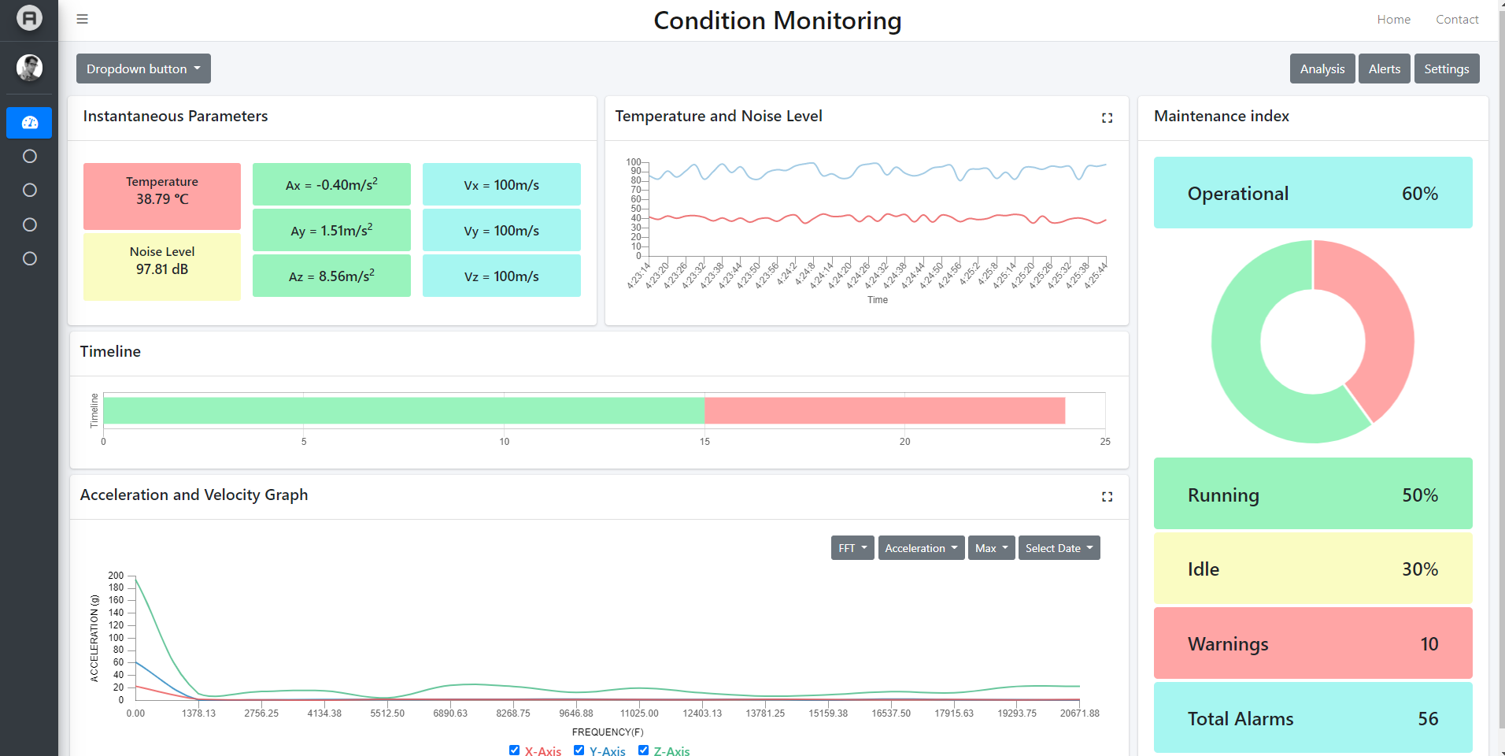Viewport: 1505px width, 756px height.
Task: Click the profile avatar in sidebar
Action: pyautogui.click(x=29, y=68)
